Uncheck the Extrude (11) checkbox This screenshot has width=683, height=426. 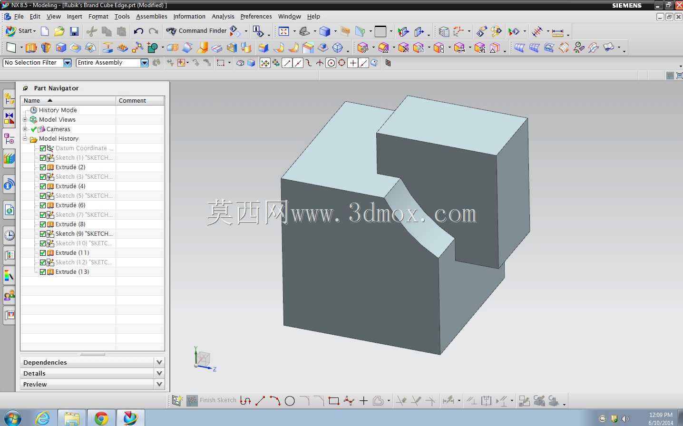tap(43, 253)
